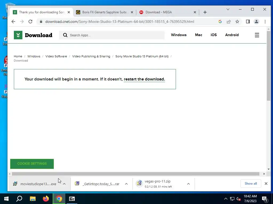273x204 pixels.
Task: View site info via the padlock icon
Action: point(41,22)
